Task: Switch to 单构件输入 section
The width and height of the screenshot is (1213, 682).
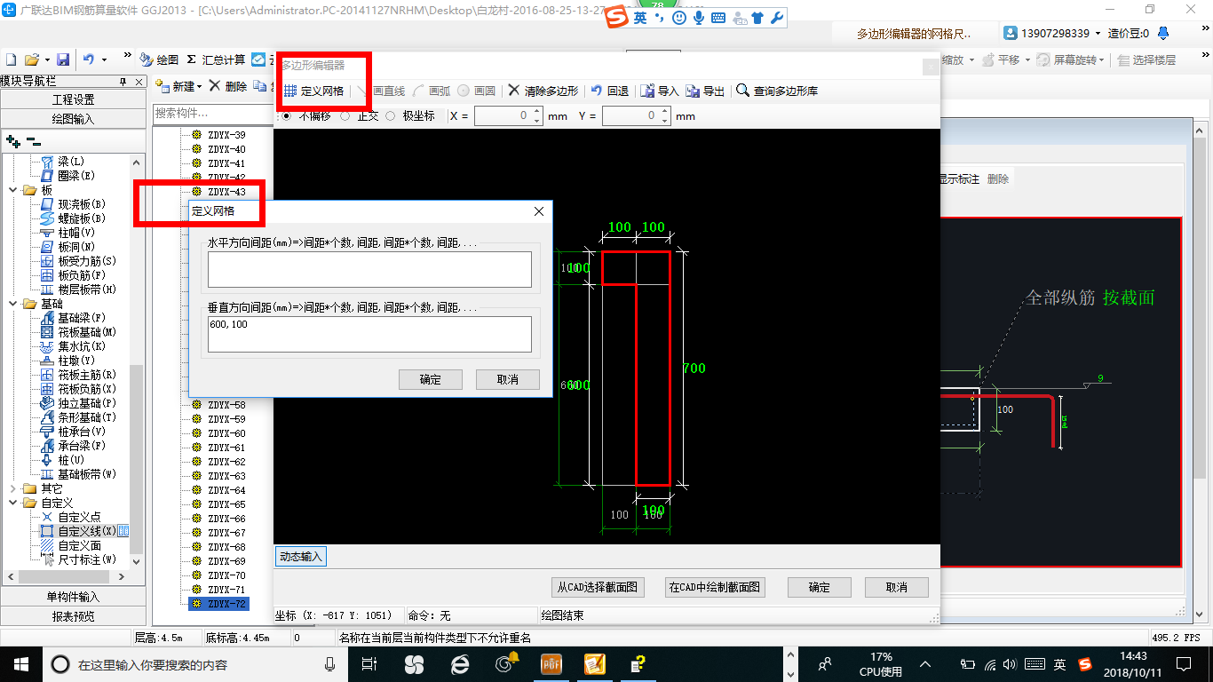Action: (73, 597)
